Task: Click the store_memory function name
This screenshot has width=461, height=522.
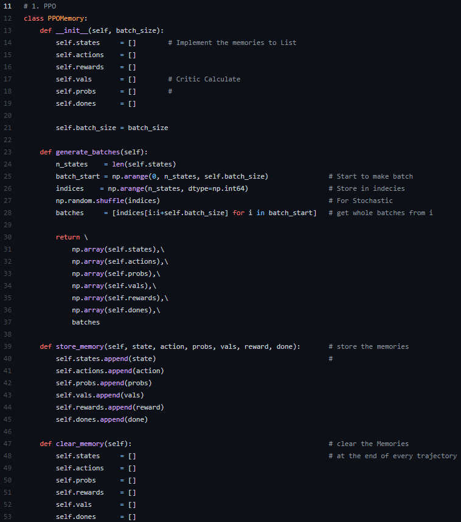Action: (80, 346)
